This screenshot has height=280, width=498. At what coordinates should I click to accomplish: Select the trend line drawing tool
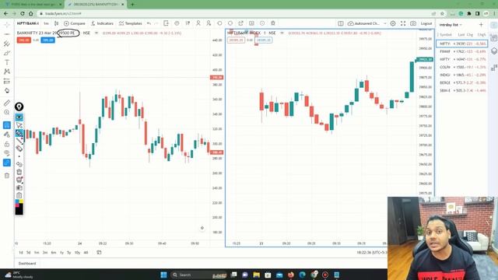7,34
